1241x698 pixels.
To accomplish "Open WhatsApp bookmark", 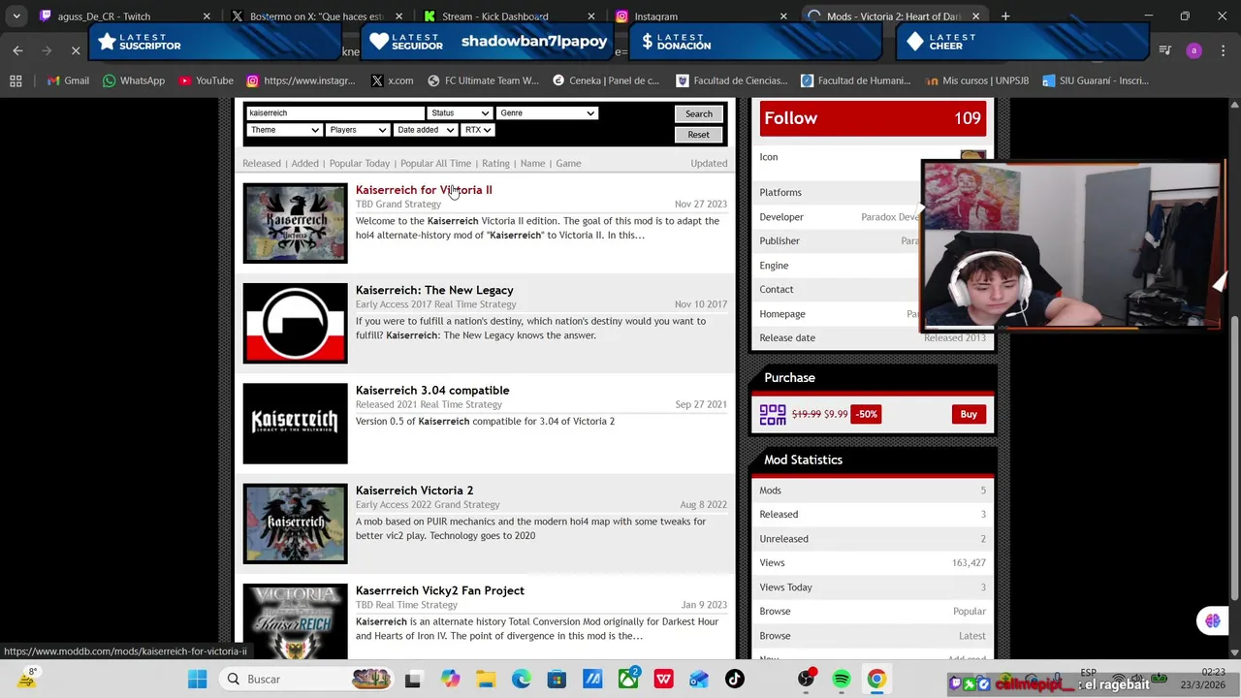I will click(x=134, y=80).
